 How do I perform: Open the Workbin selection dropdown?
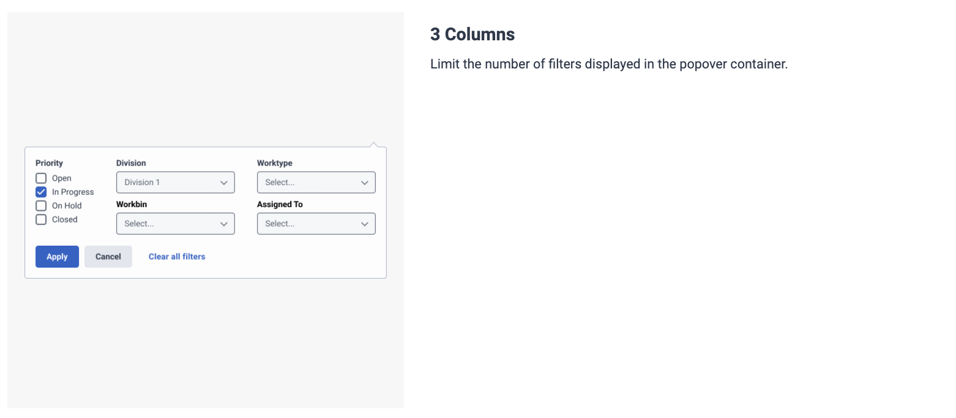pyautogui.click(x=176, y=224)
